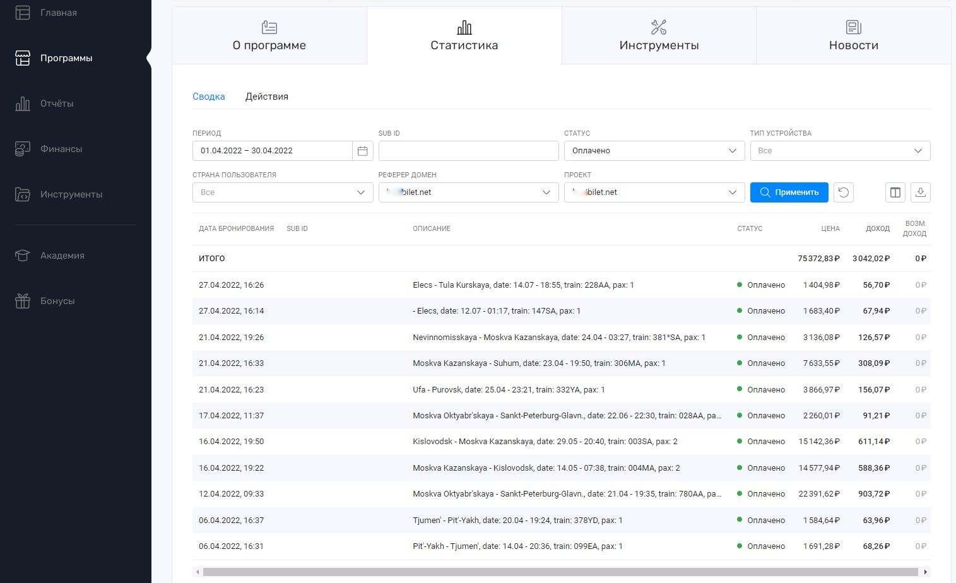
Task: Expand the Реферер домен dropdown
Action: (x=468, y=192)
